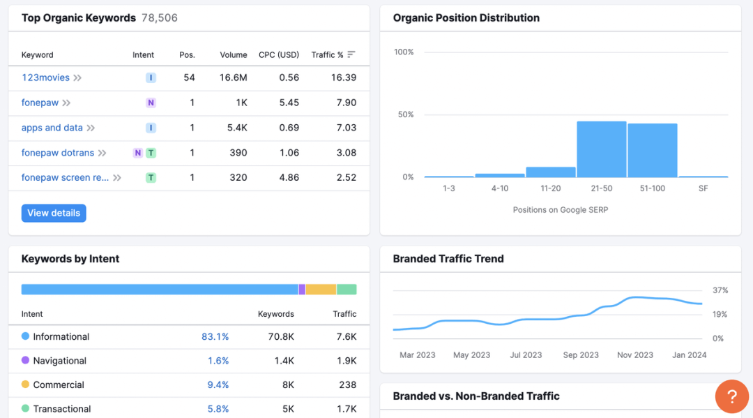Click the 83.1% Informational percentage link
This screenshot has width=753, height=418.
(215, 336)
